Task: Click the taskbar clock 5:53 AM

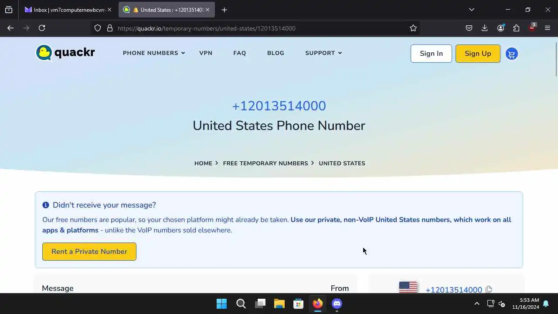Action: [x=526, y=304]
